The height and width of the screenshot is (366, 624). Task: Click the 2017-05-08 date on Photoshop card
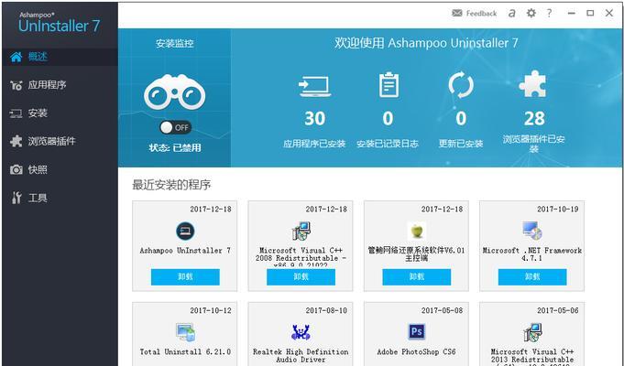[443, 310]
